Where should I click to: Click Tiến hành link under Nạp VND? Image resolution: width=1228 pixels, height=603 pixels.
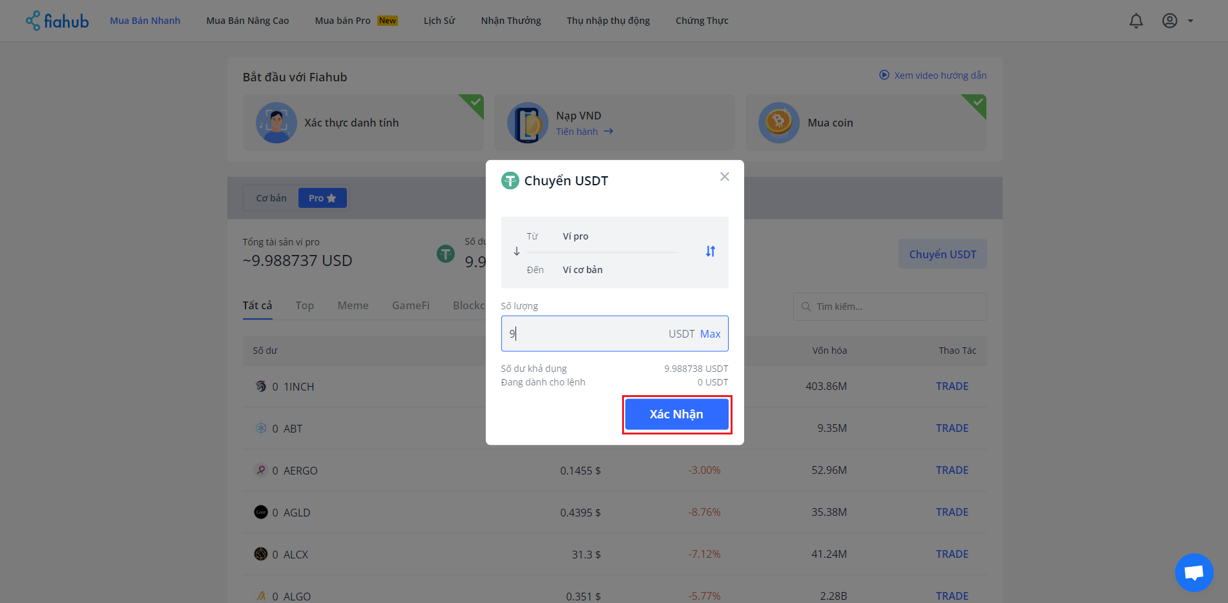[577, 131]
